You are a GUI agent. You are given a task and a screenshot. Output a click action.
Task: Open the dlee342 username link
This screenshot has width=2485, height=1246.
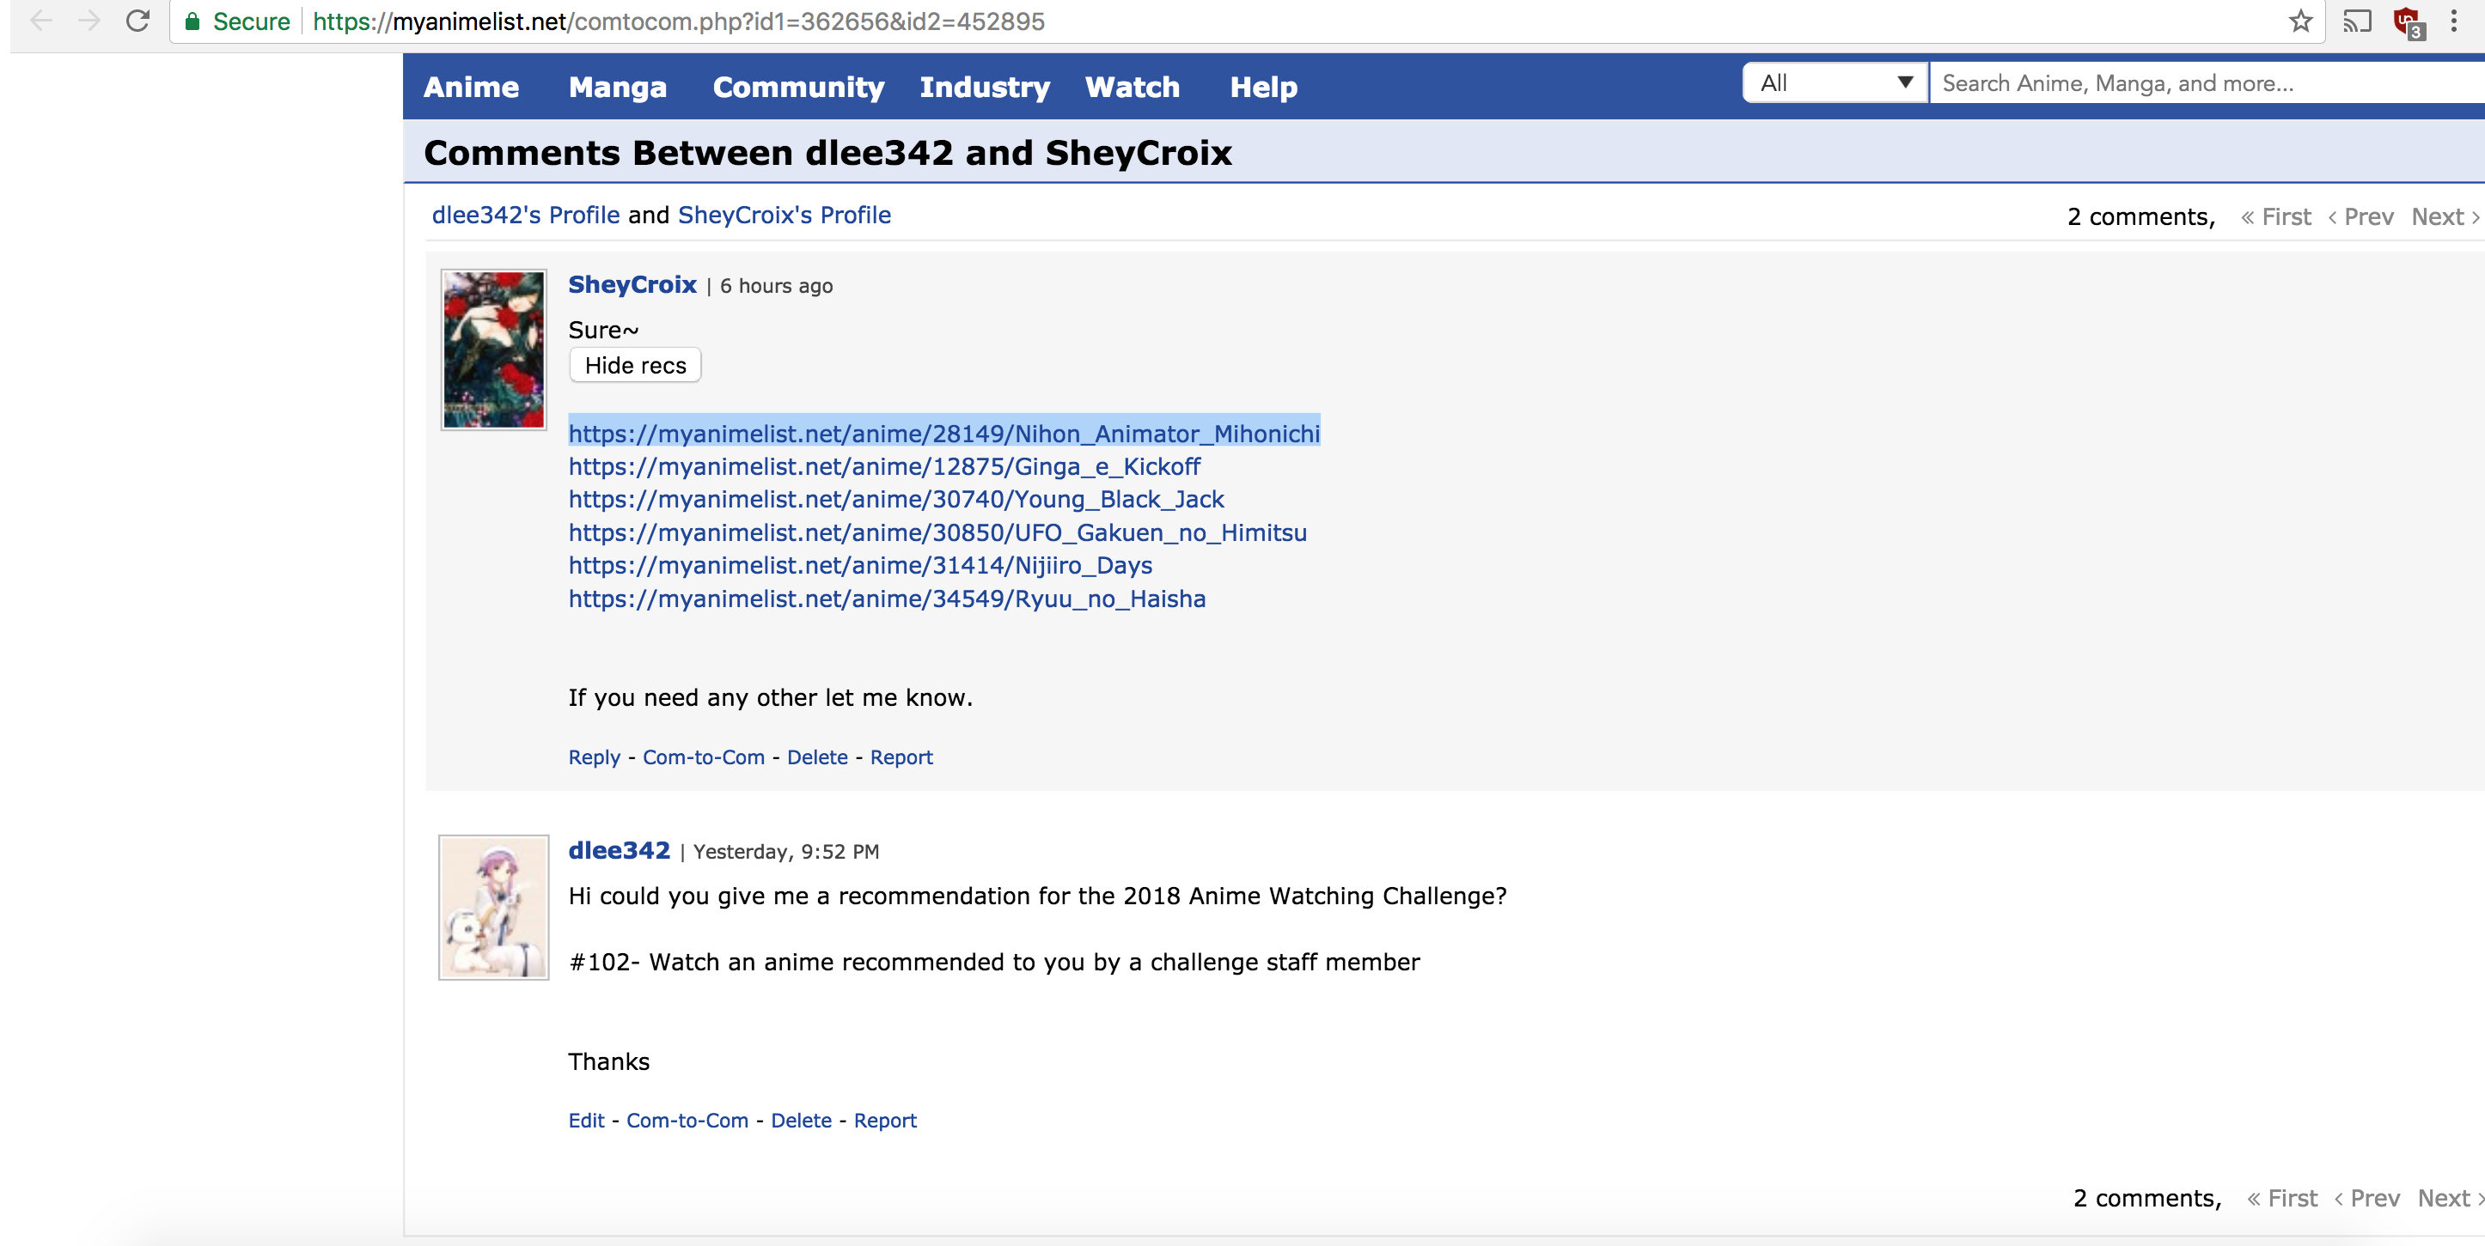pos(619,851)
